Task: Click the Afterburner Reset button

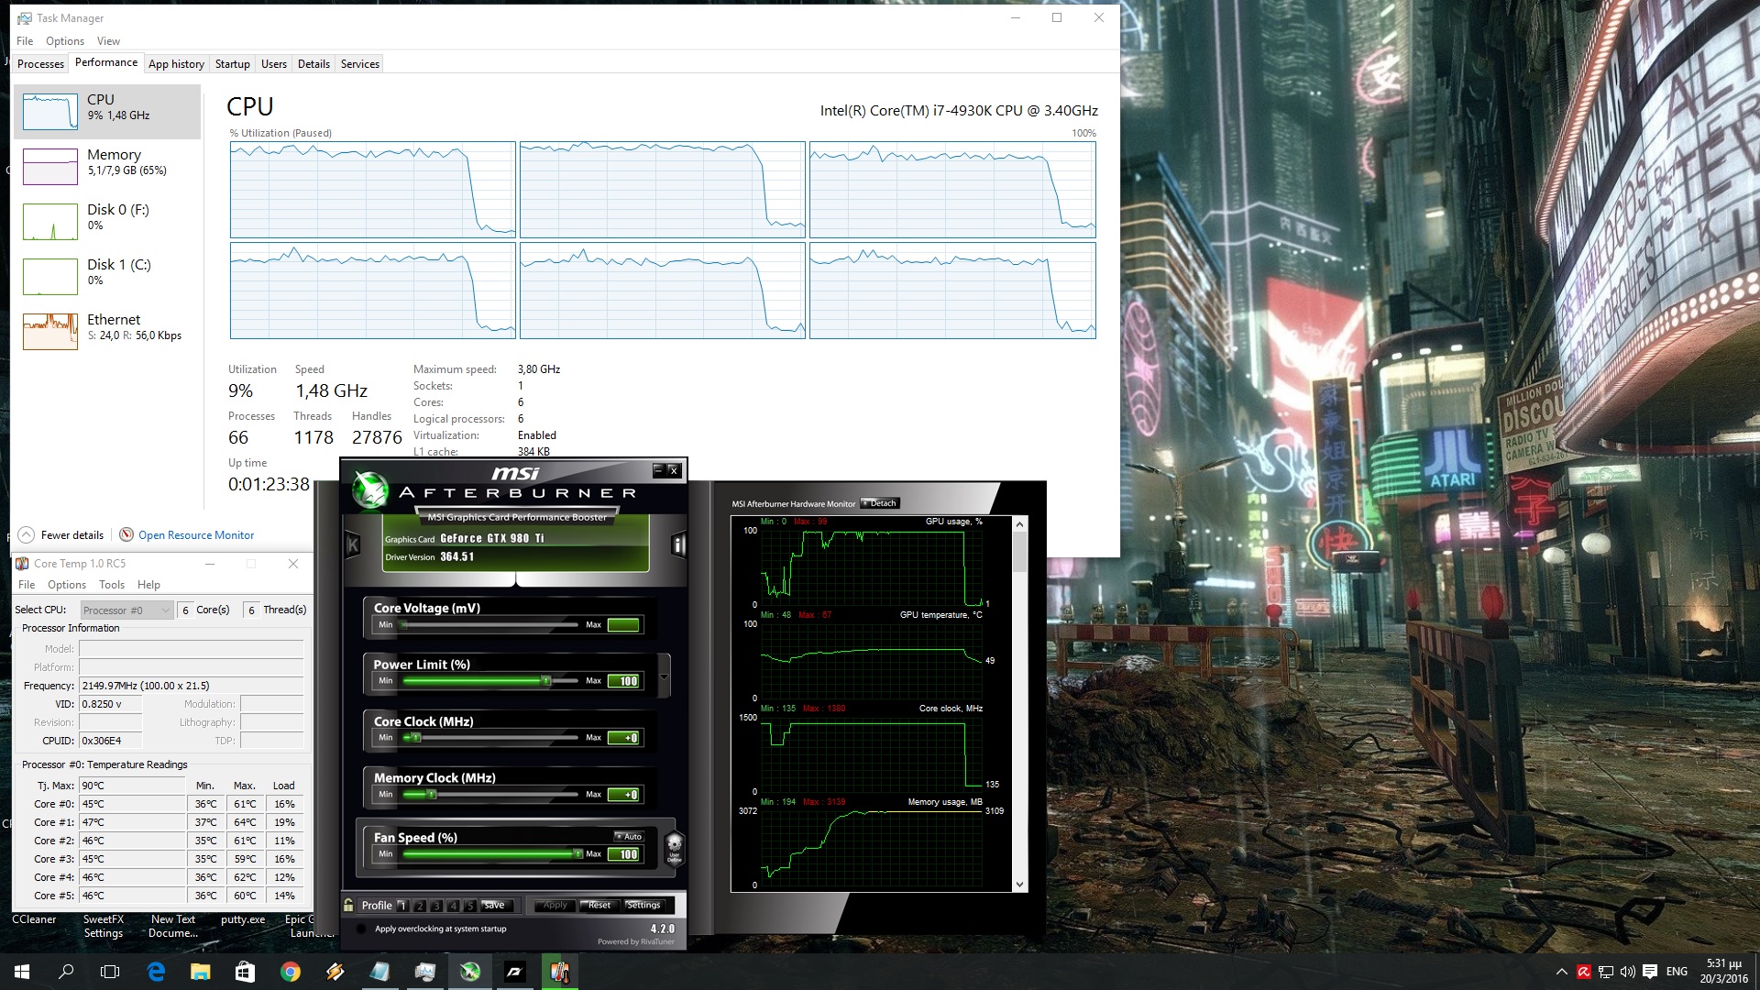Action: point(599,905)
